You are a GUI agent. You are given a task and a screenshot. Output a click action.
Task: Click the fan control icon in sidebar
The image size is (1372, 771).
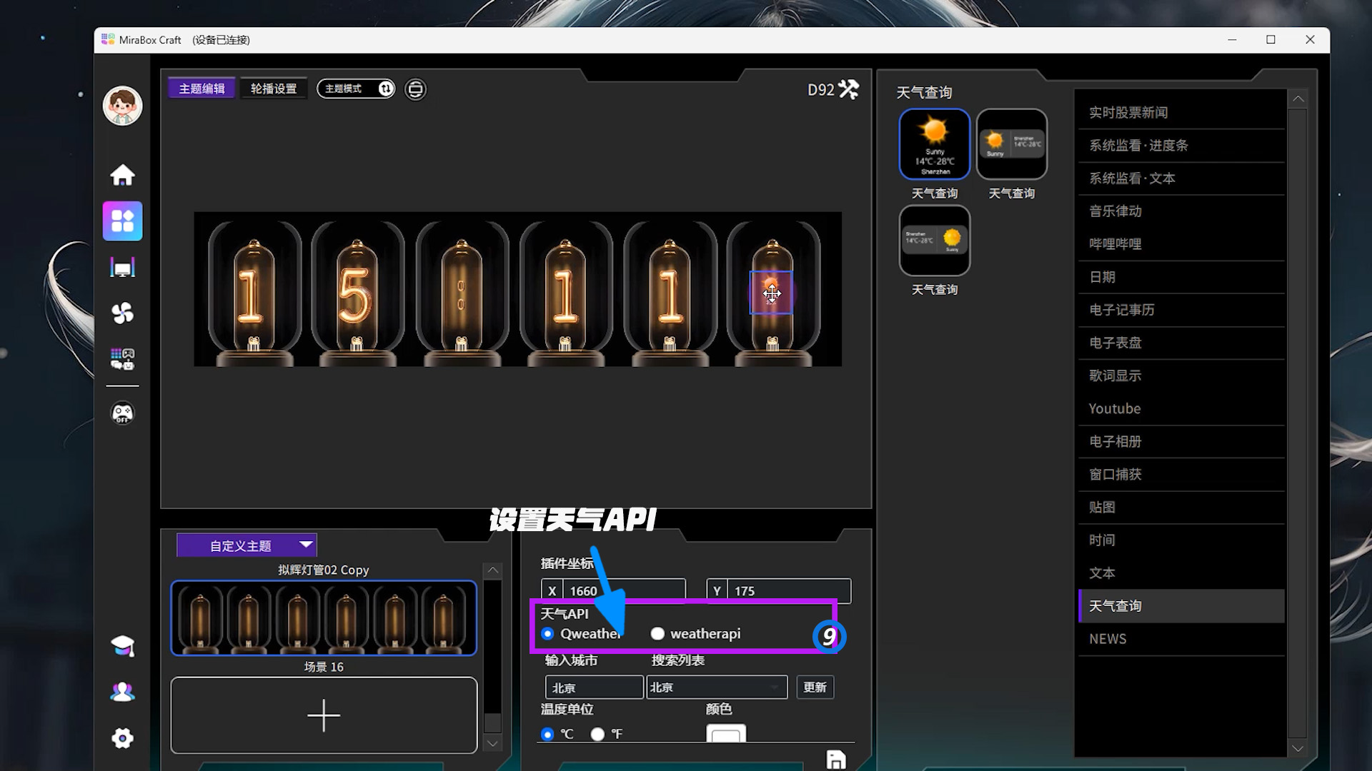coord(122,313)
